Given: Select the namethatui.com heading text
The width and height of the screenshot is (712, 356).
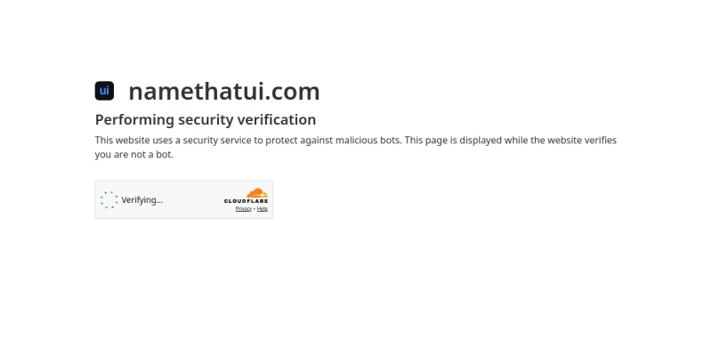Looking at the screenshot, I should pos(224,92).
